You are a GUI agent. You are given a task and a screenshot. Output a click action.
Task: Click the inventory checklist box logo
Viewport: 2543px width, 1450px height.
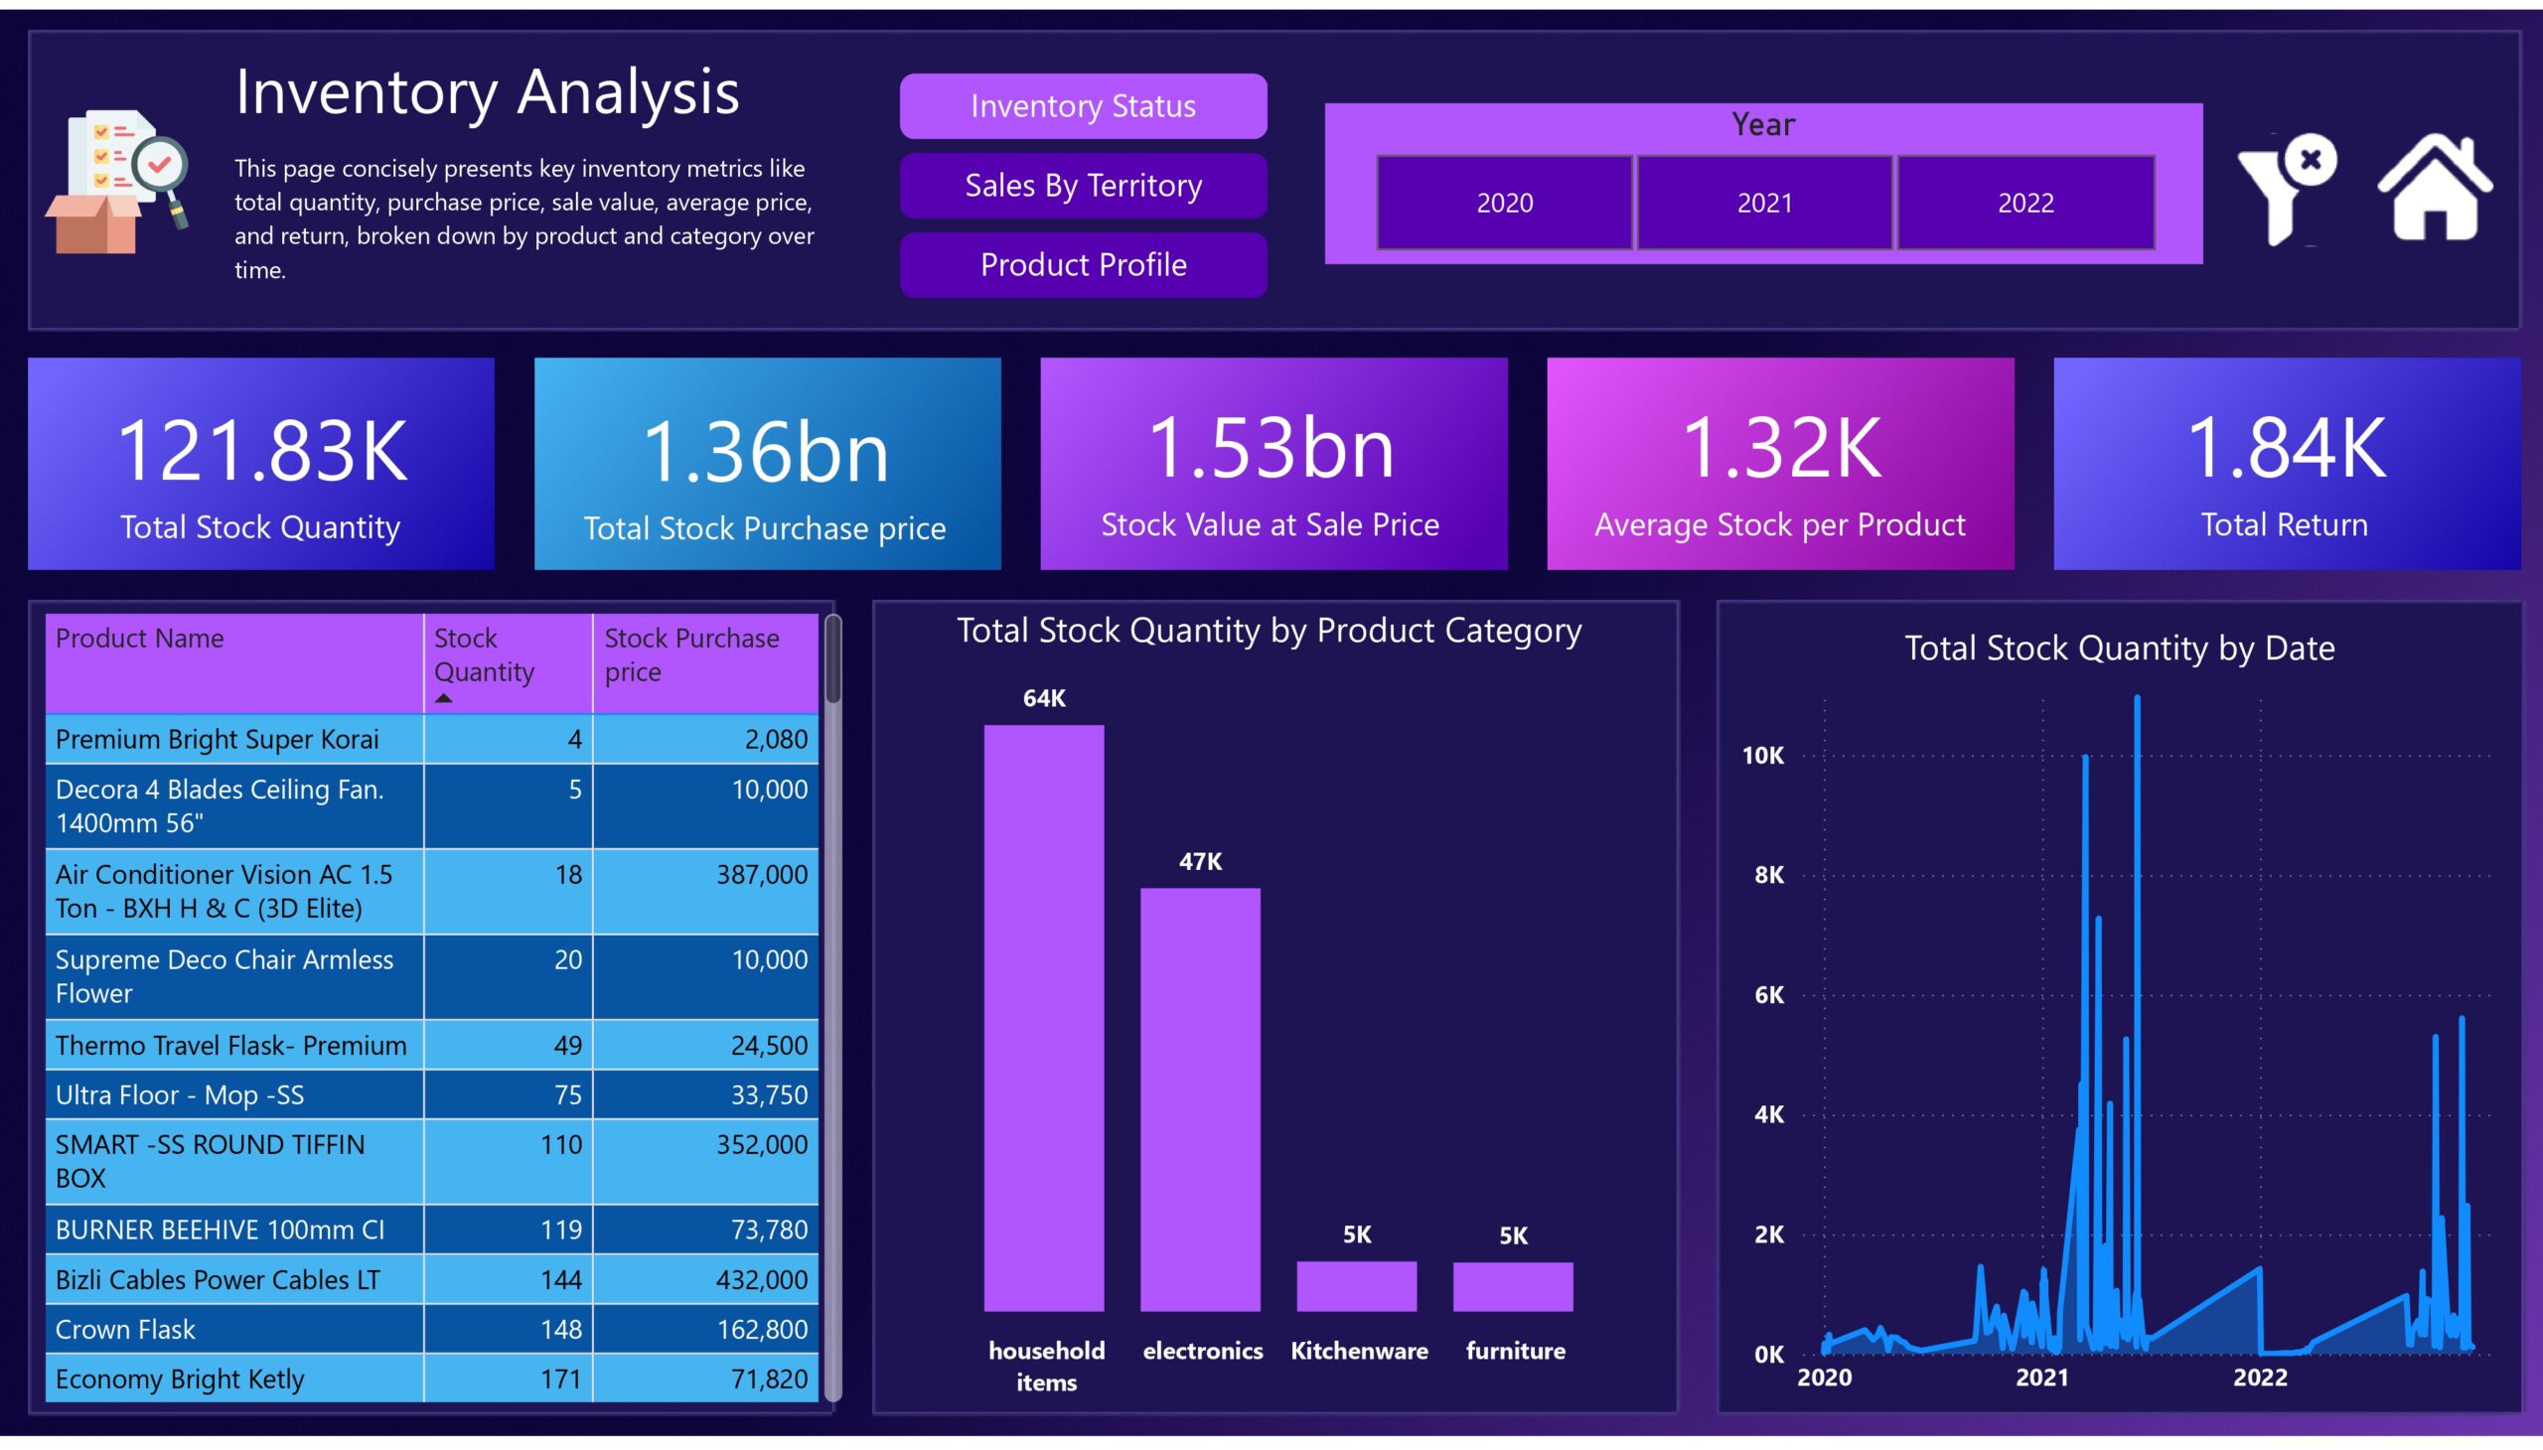(x=116, y=181)
